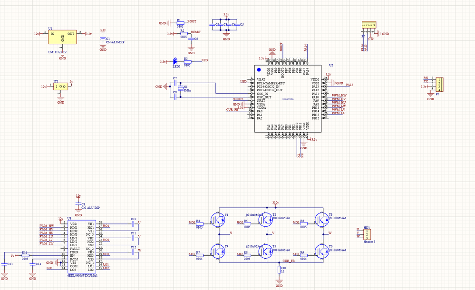Click the PWM_LU label beside U2

pyautogui.click(x=339, y=113)
